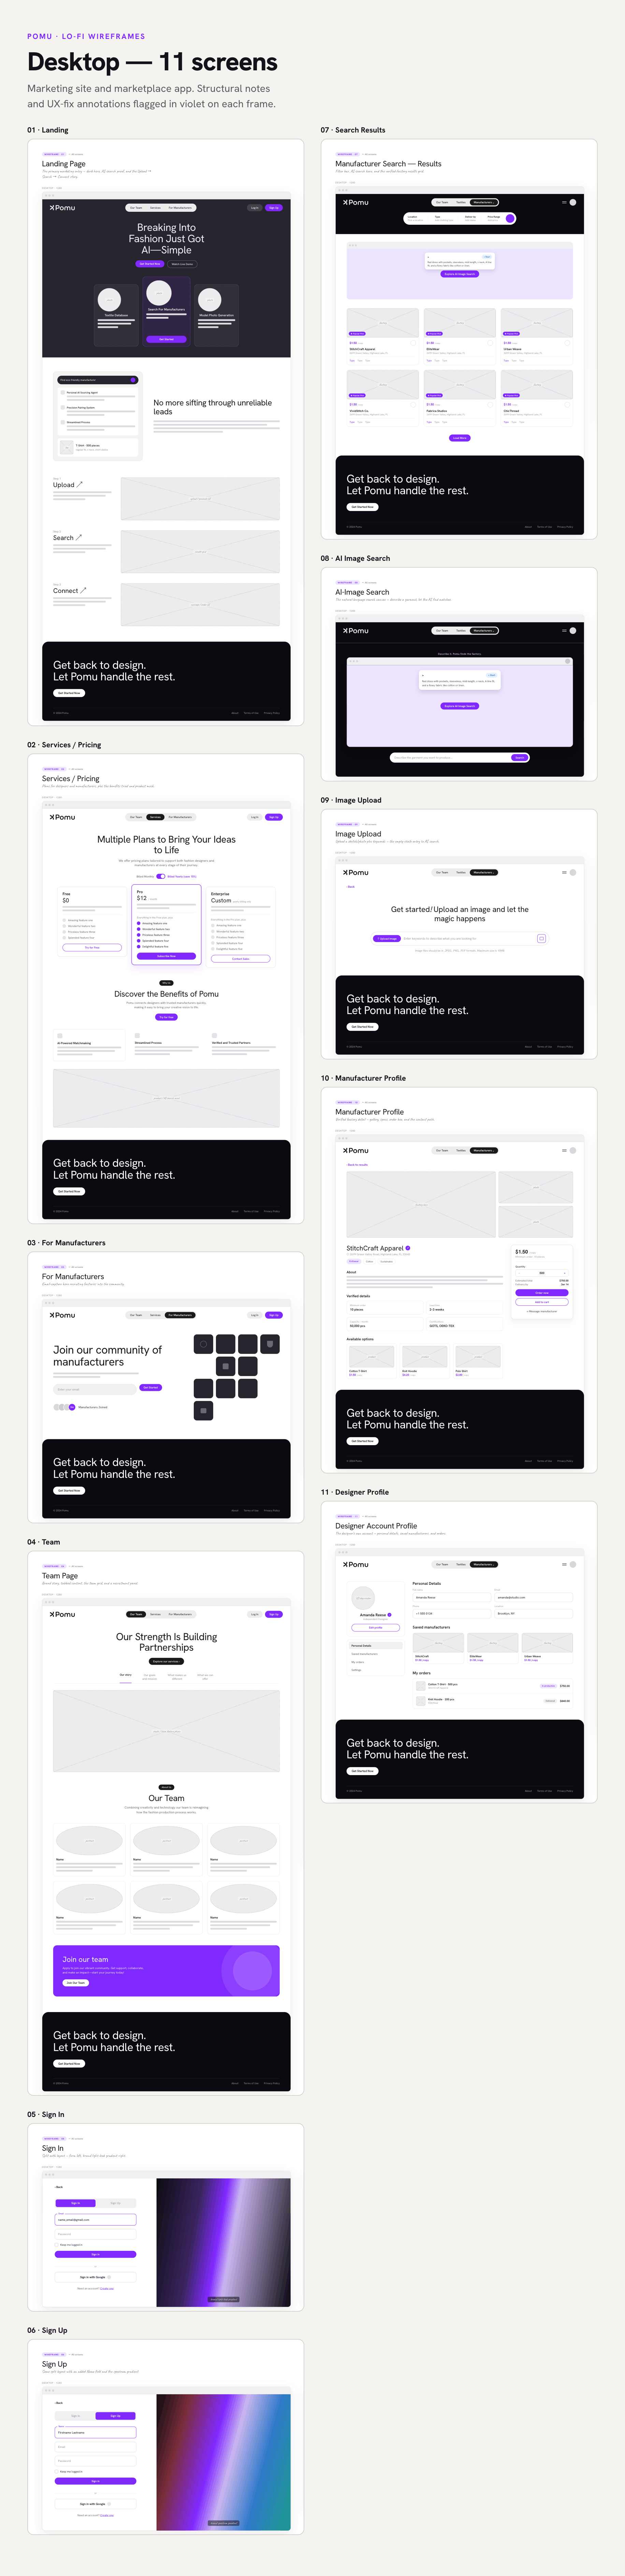625x2576 pixels.
Task: Click favorite circle on ChicThread card
Action: [567, 405]
